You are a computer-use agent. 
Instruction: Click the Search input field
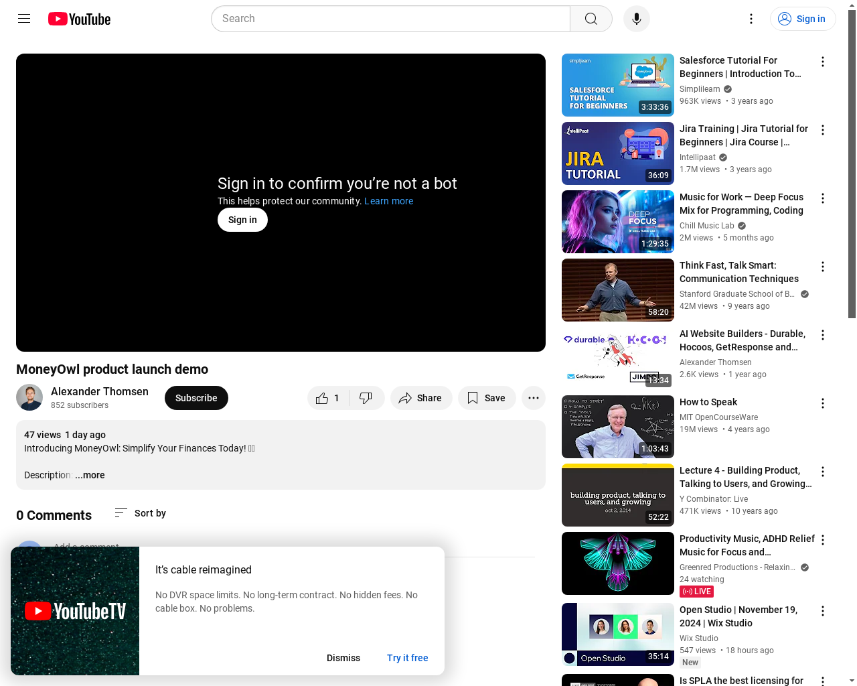(391, 19)
